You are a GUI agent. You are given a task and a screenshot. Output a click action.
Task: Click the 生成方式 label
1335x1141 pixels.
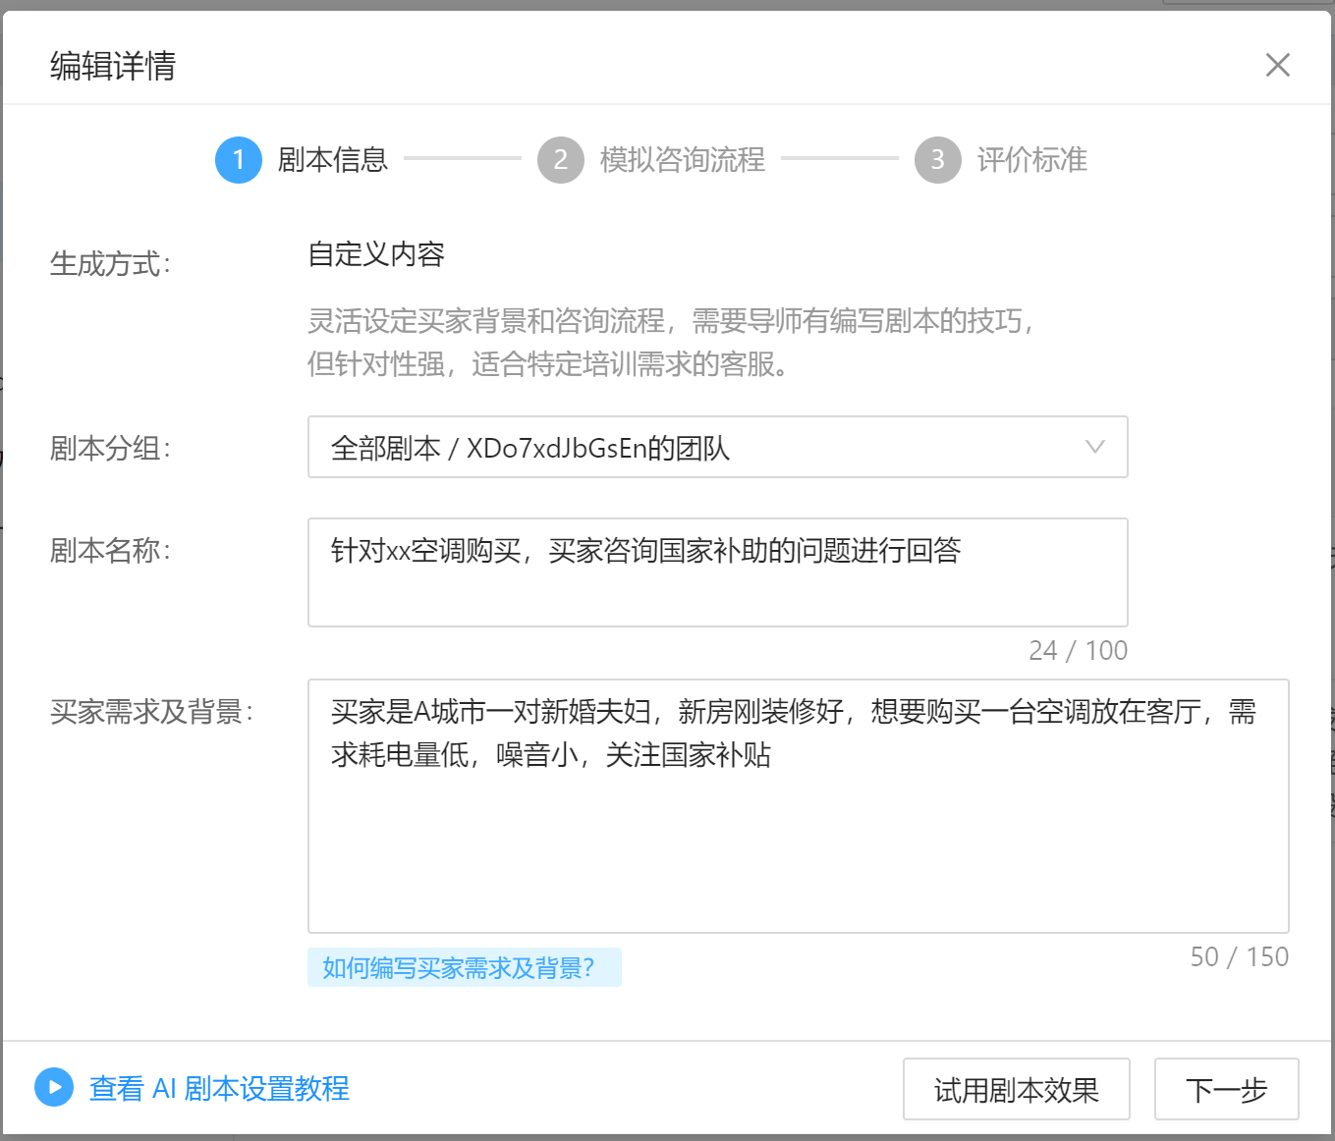(110, 264)
